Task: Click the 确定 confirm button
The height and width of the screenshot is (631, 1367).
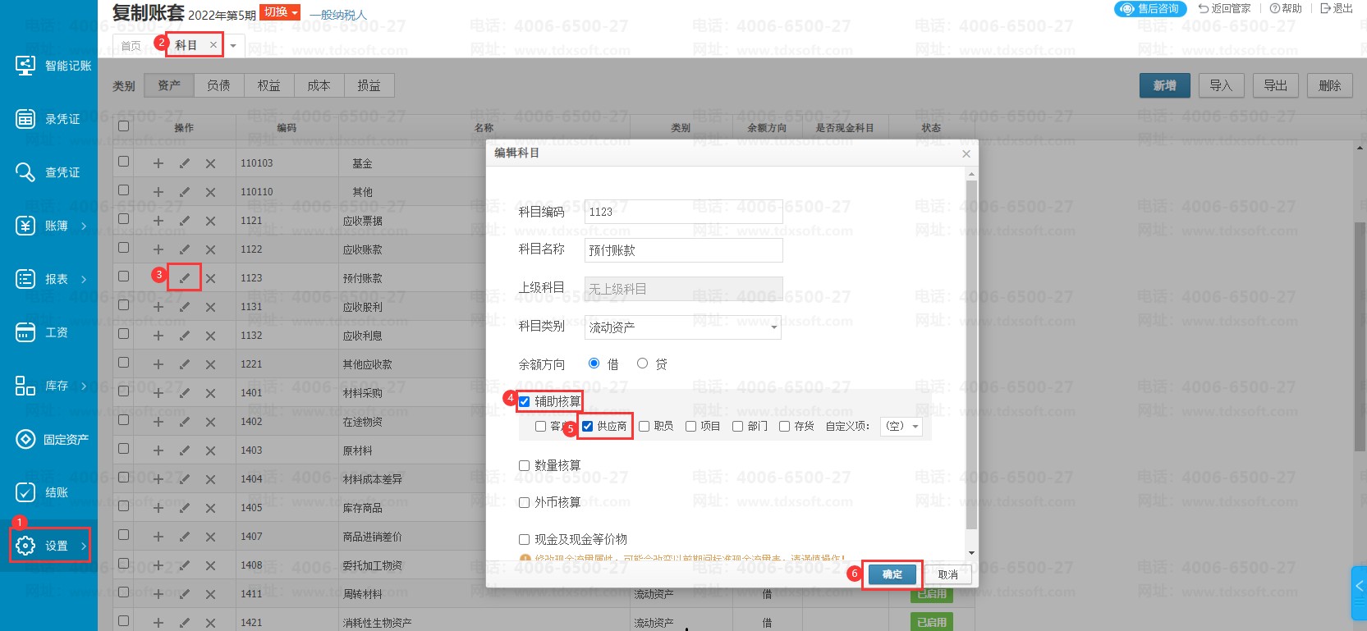Action: click(x=892, y=574)
